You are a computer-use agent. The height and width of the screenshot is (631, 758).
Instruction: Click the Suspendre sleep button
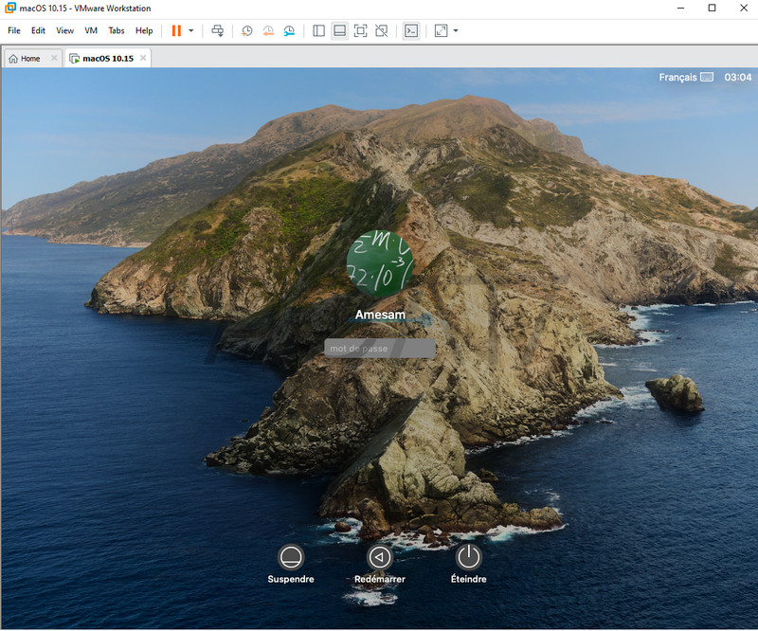tap(291, 557)
